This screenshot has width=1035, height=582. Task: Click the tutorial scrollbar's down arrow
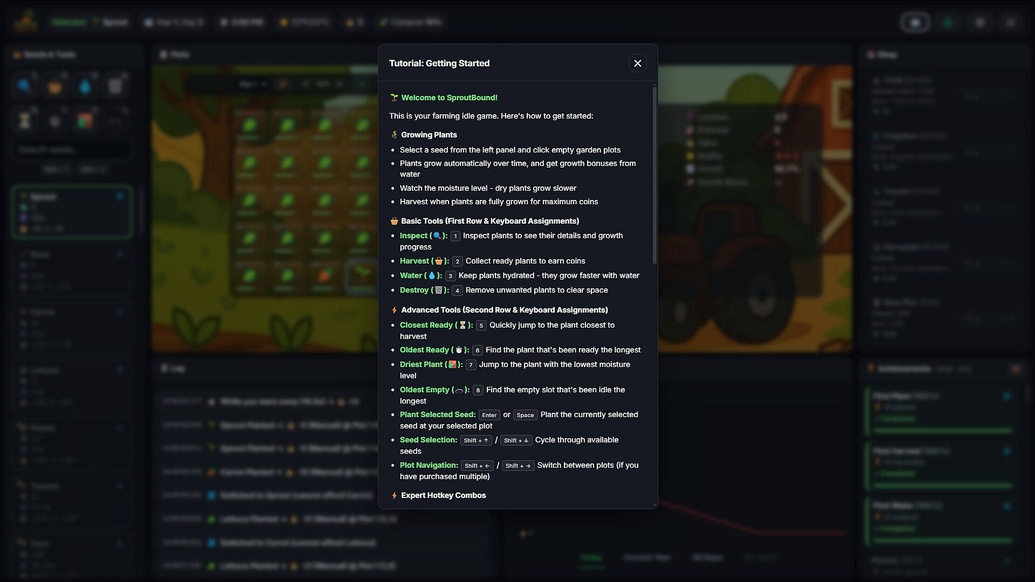(x=654, y=505)
